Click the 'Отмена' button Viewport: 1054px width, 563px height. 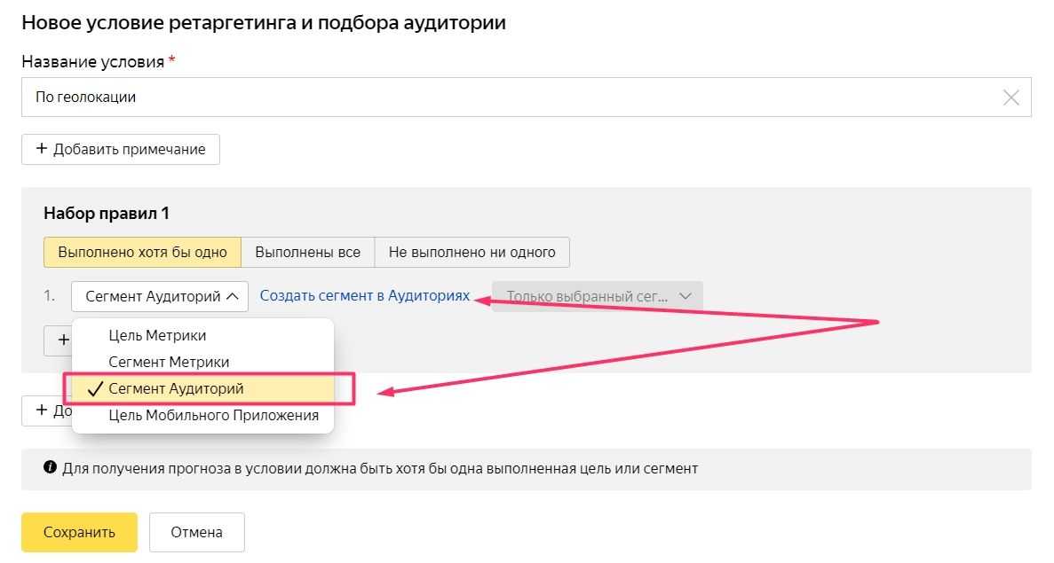point(196,533)
